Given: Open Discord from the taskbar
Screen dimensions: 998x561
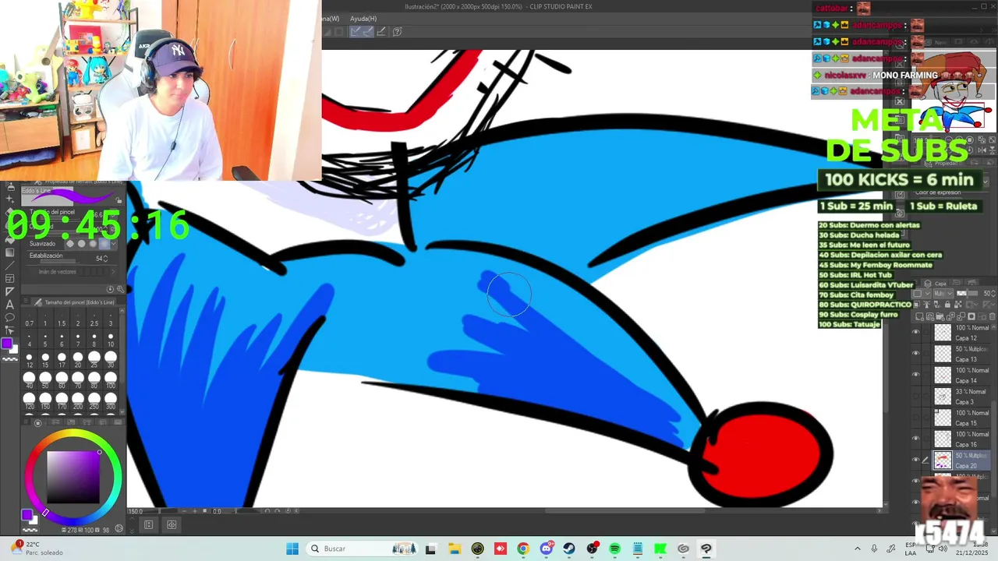Looking at the screenshot, I should tap(547, 549).
